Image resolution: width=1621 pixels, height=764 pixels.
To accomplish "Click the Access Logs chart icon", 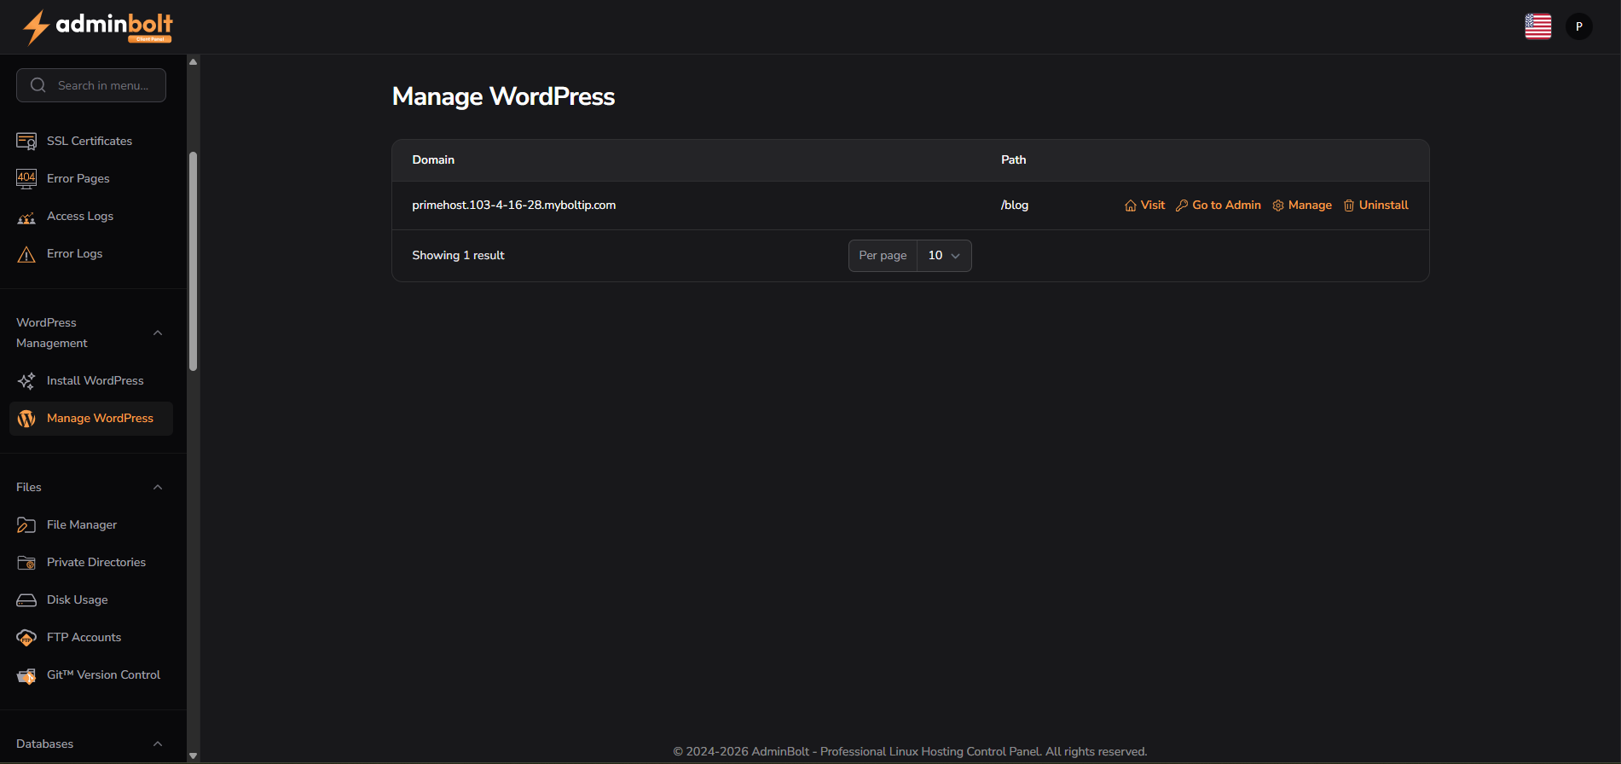I will 26,217.
